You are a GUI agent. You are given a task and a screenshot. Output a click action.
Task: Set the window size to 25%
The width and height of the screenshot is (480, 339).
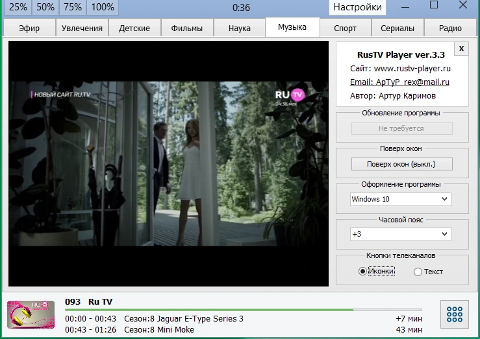[x=18, y=7]
